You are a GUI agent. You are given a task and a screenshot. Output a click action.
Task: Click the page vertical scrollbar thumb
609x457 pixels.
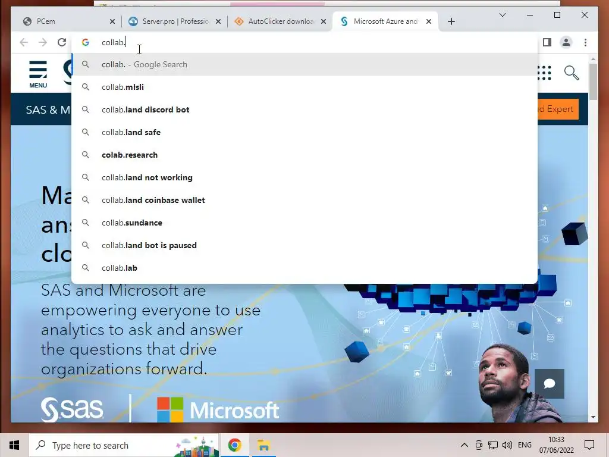click(x=593, y=82)
